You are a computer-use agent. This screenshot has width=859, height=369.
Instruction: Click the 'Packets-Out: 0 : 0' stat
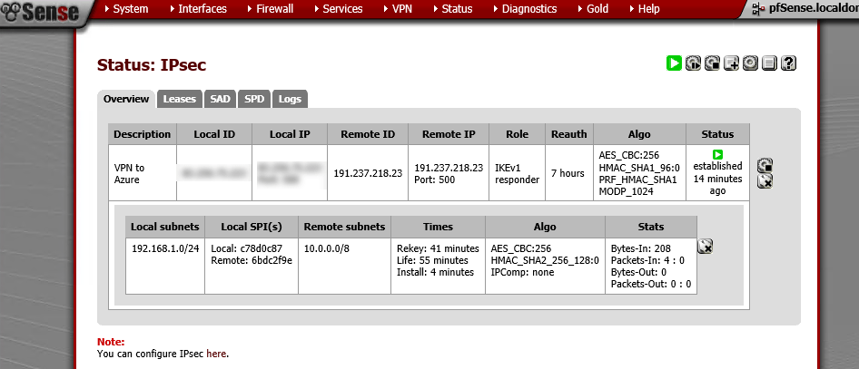(651, 284)
